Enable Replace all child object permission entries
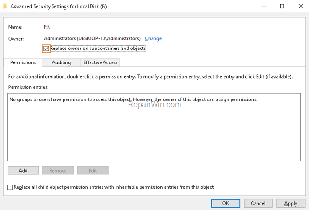The height and width of the screenshot is (210, 309). coord(10,187)
